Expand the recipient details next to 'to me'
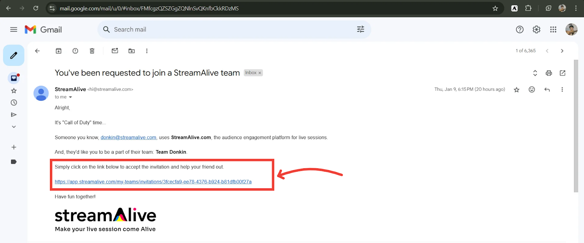584x243 pixels. click(70, 97)
